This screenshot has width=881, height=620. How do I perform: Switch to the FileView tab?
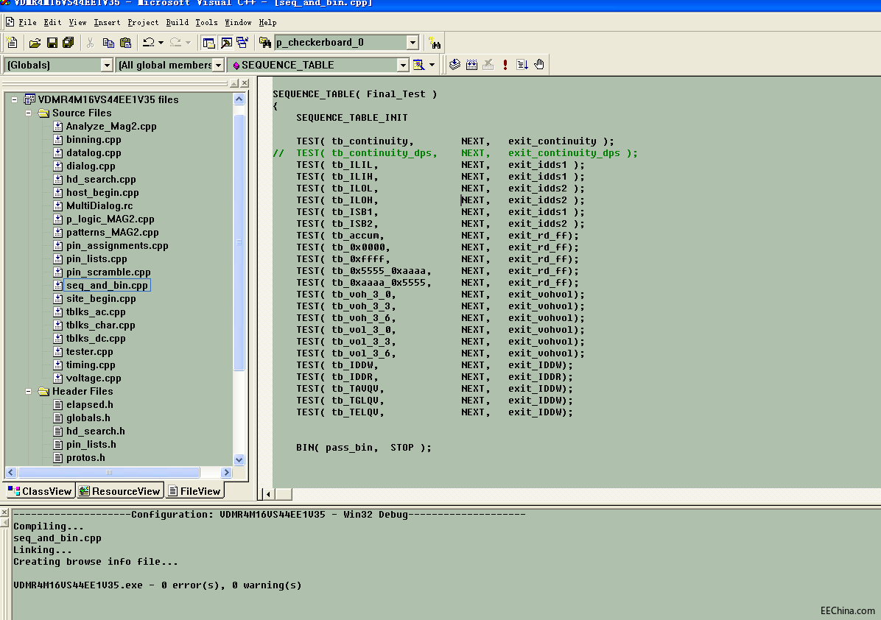[194, 491]
